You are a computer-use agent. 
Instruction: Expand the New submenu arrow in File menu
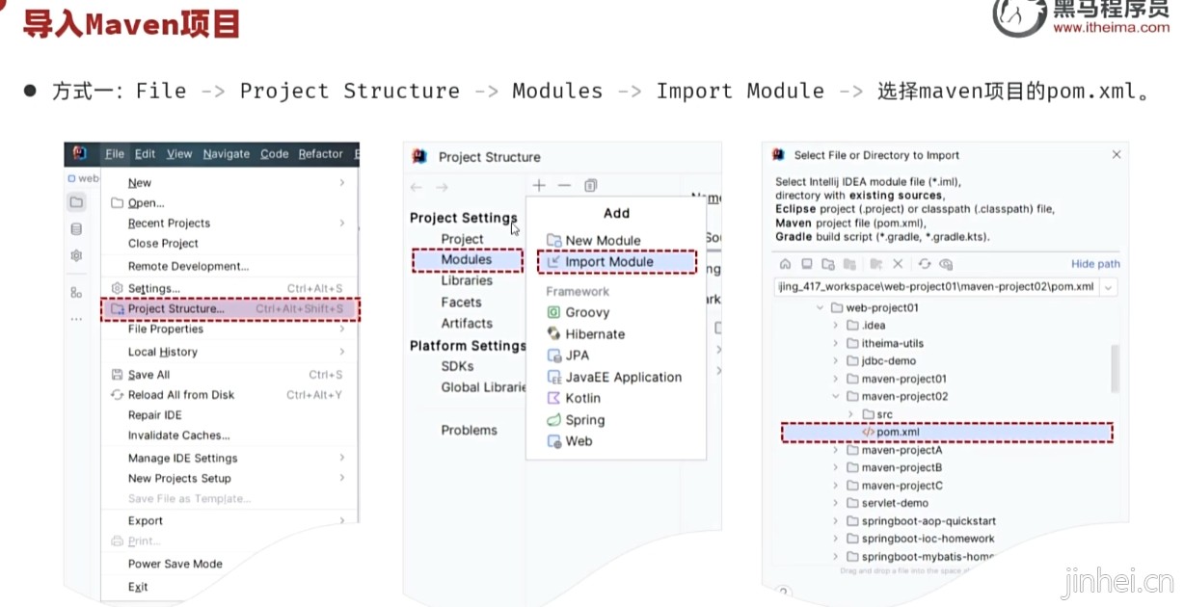[x=342, y=182]
